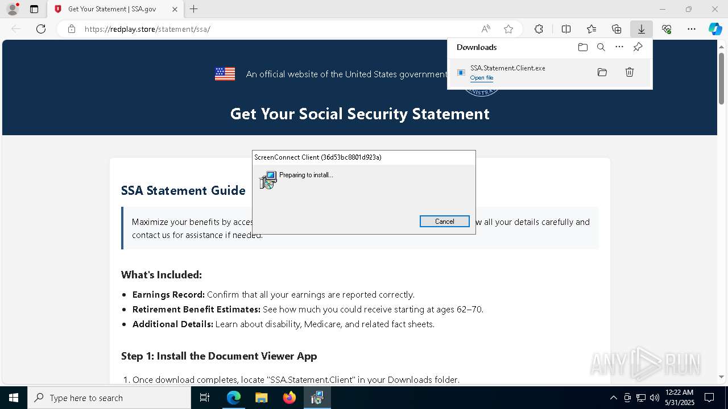Cancel the ScreenConnect Client install
The image size is (728, 409).
click(445, 222)
